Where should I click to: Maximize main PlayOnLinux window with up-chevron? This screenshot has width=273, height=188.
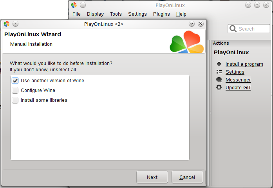pos(257,5)
